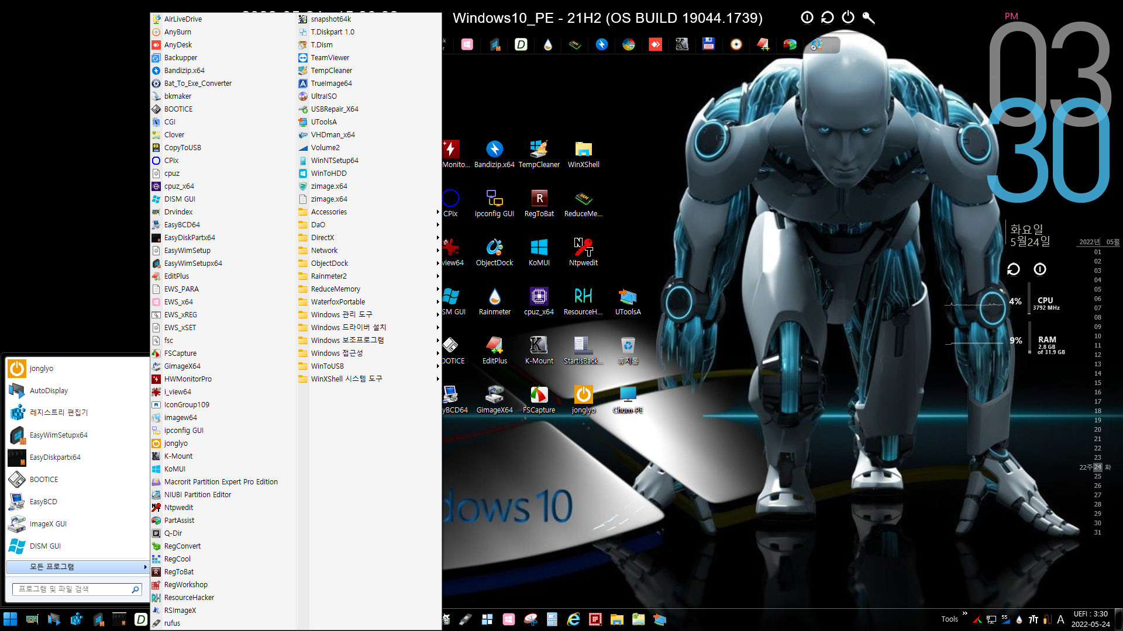Click the wrench tool icon in the top bar
Viewport: 1123px width, 631px height.
click(x=869, y=18)
